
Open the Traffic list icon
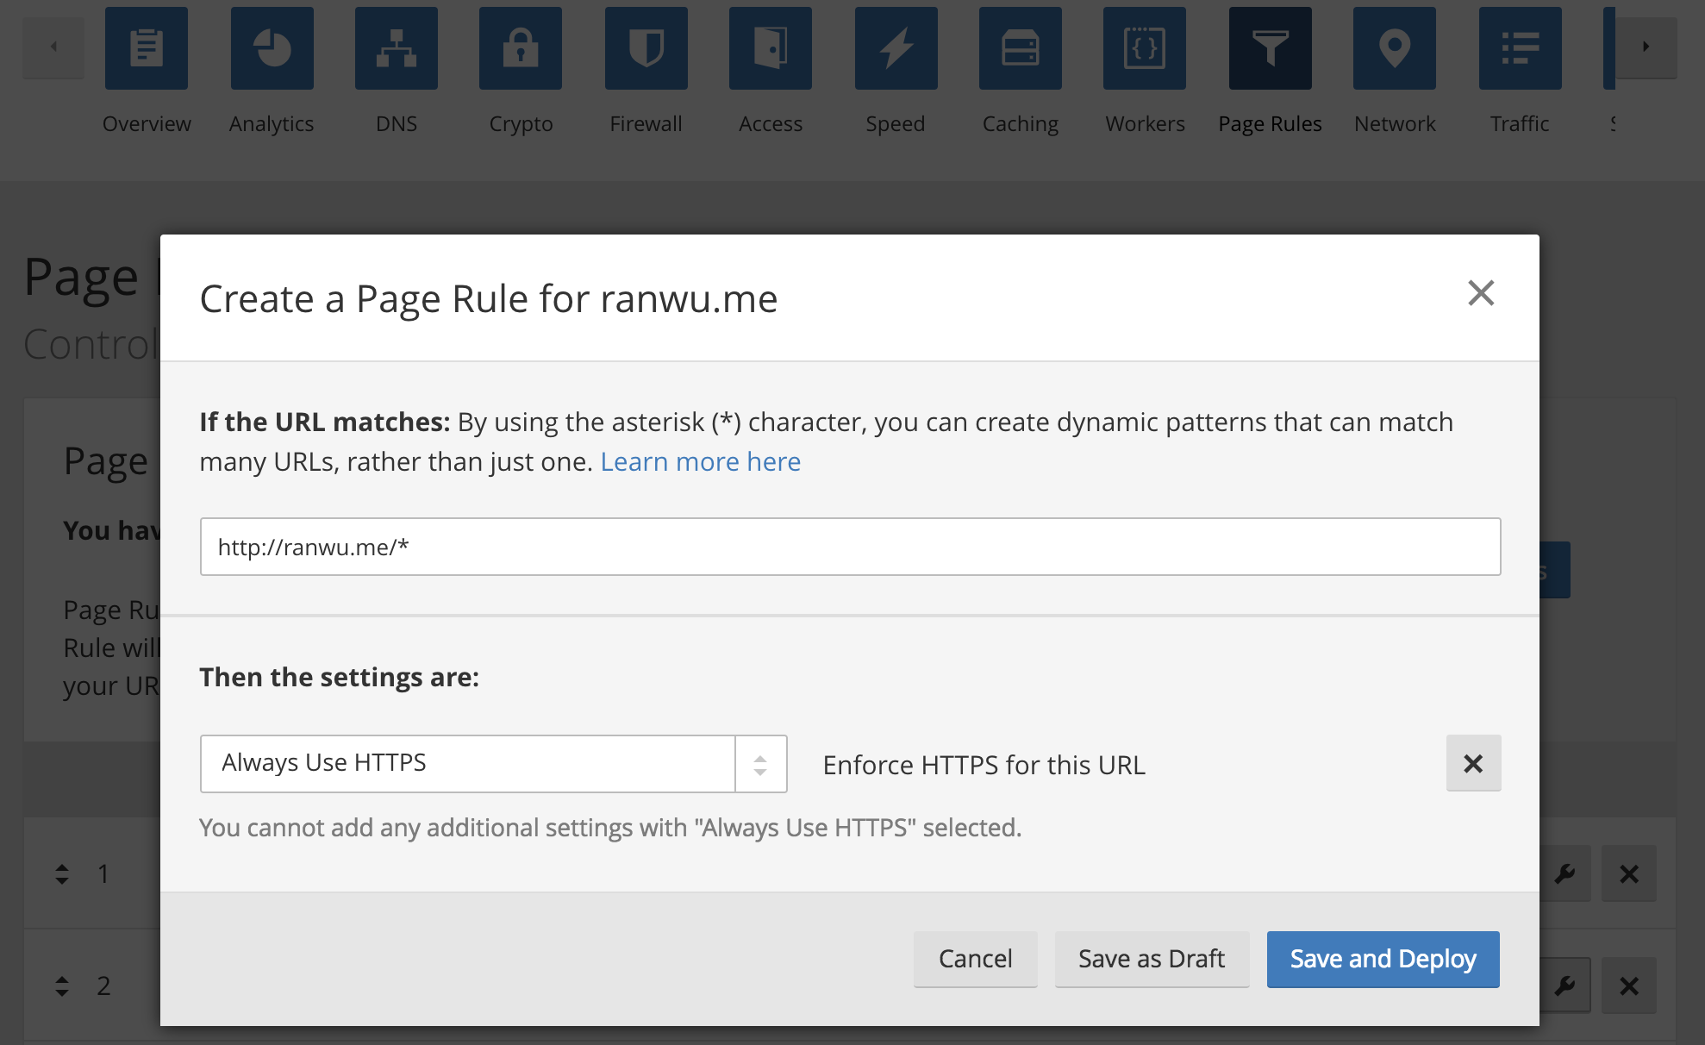1520,48
